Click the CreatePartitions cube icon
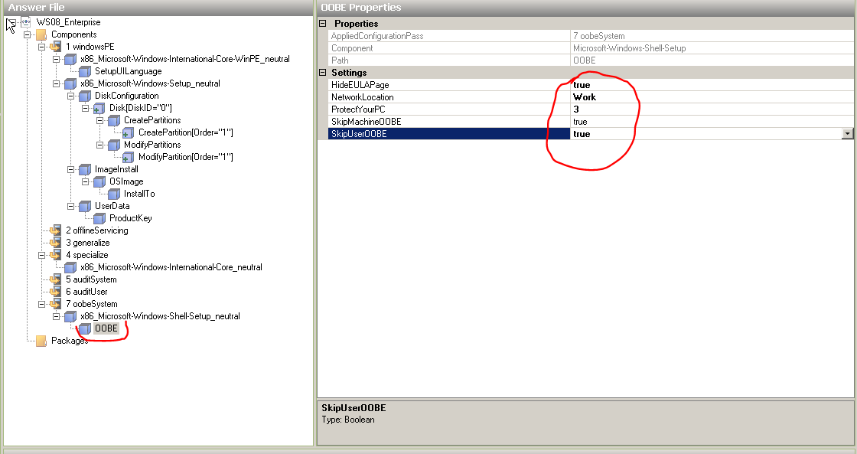Viewport: 857px width, 454px height. [114, 120]
